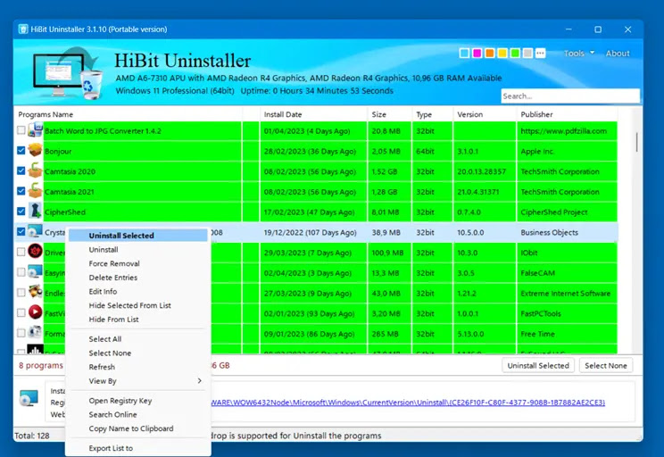The height and width of the screenshot is (457, 664).
Task: Sort by Publisher column header
Action: tap(567, 114)
